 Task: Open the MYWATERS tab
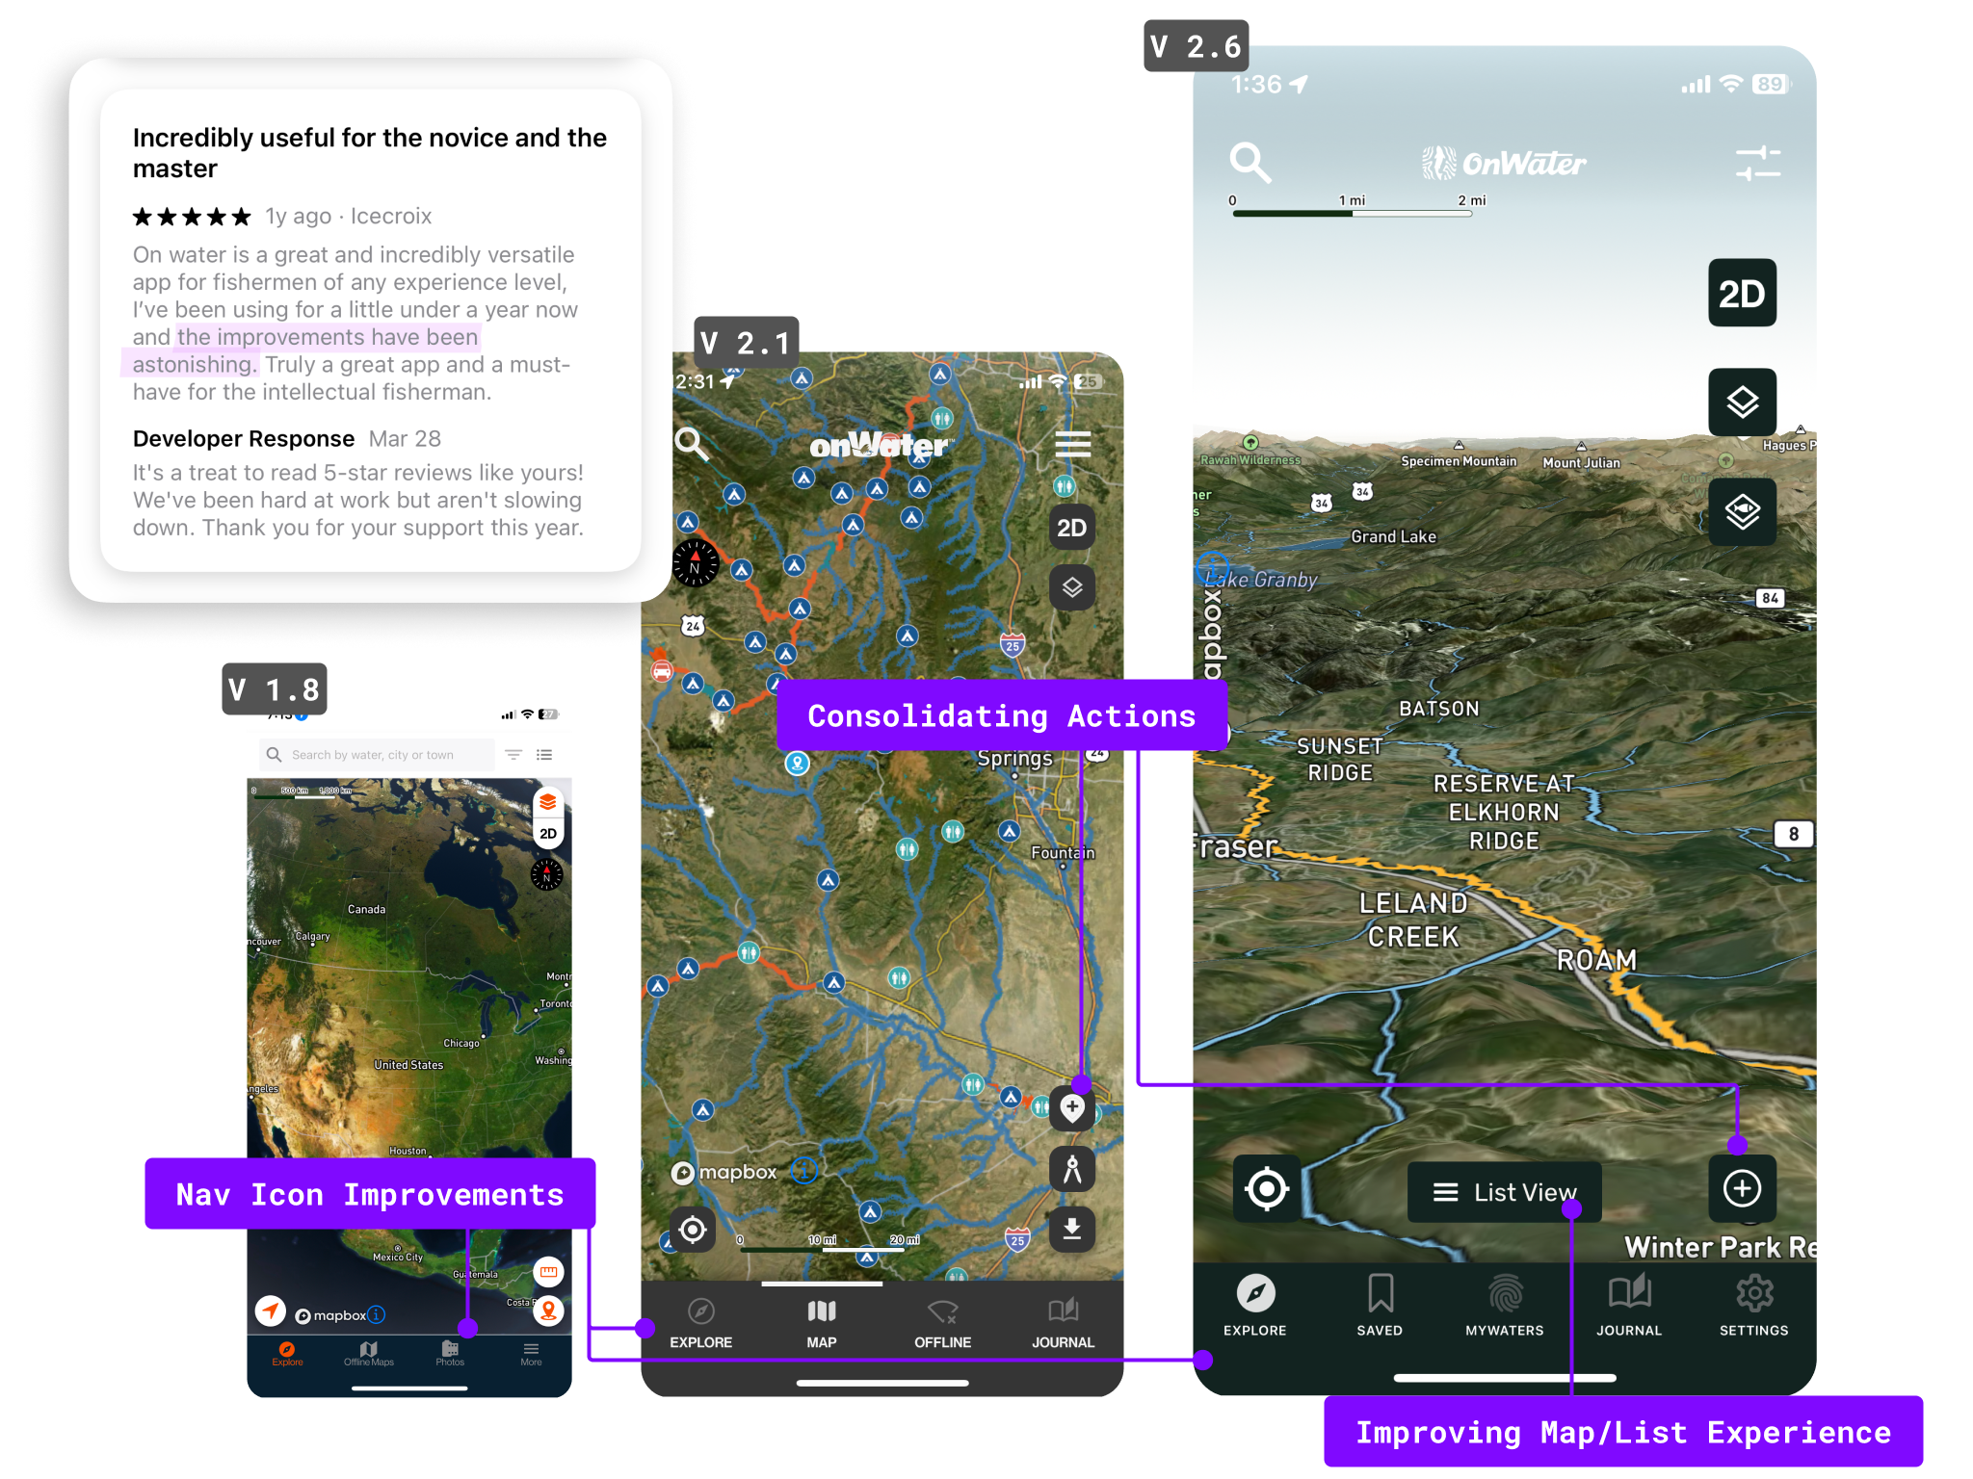pos(1504,1305)
